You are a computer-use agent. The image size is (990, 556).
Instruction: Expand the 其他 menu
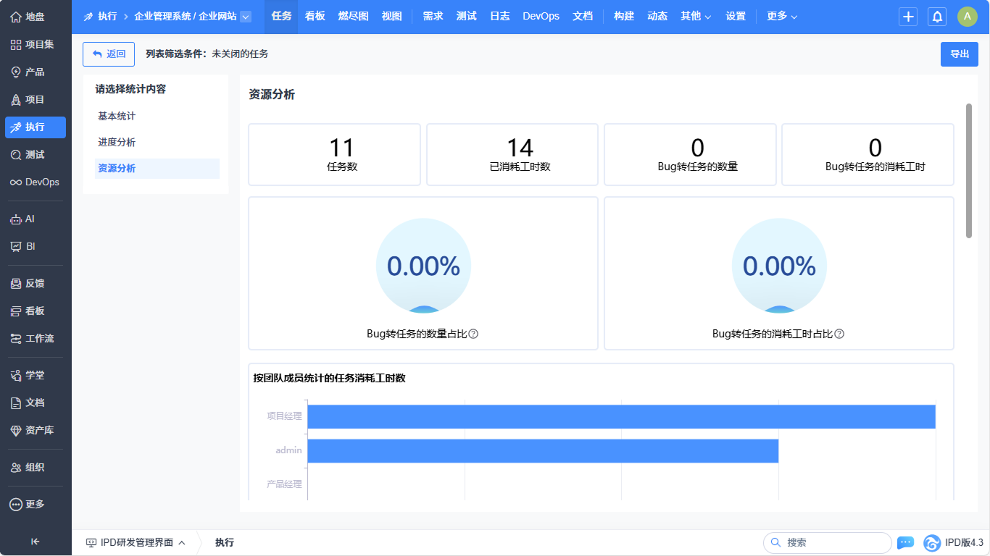click(696, 16)
